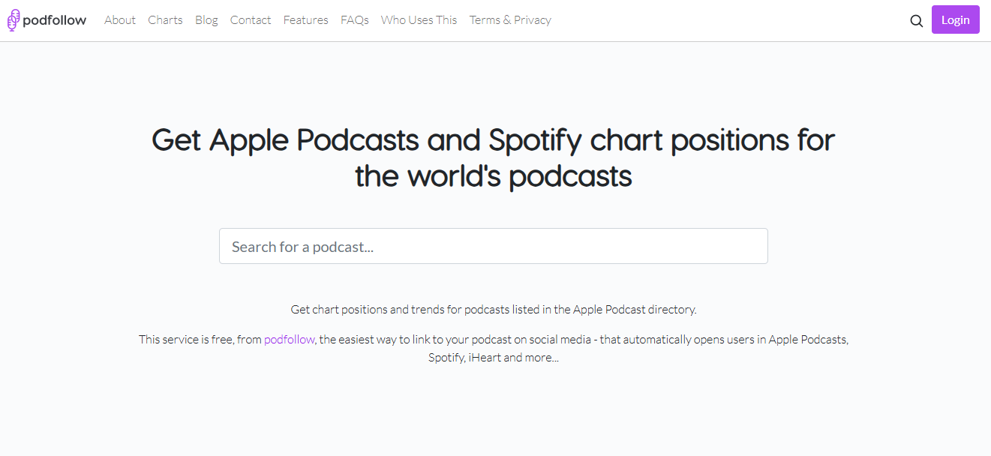Open the Blog menu item
This screenshot has height=456, width=991.
coord(206,20)
